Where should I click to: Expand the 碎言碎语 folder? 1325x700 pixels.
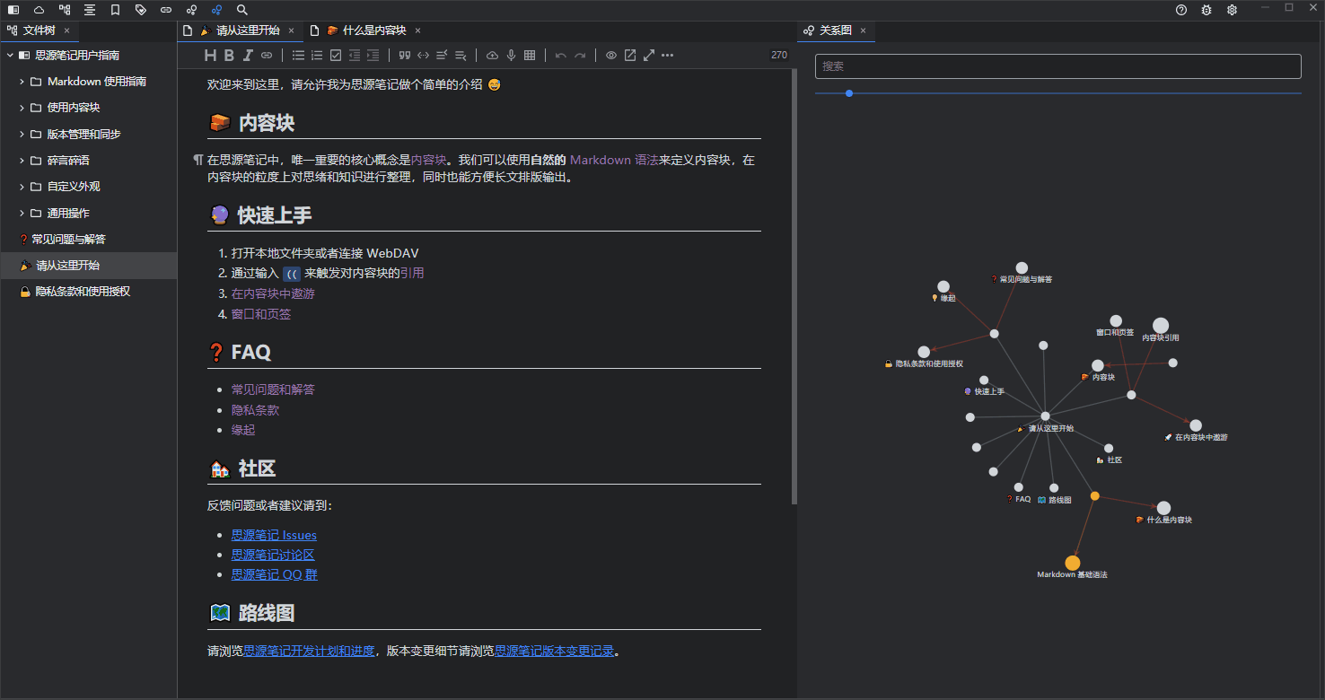pos(22,161)
